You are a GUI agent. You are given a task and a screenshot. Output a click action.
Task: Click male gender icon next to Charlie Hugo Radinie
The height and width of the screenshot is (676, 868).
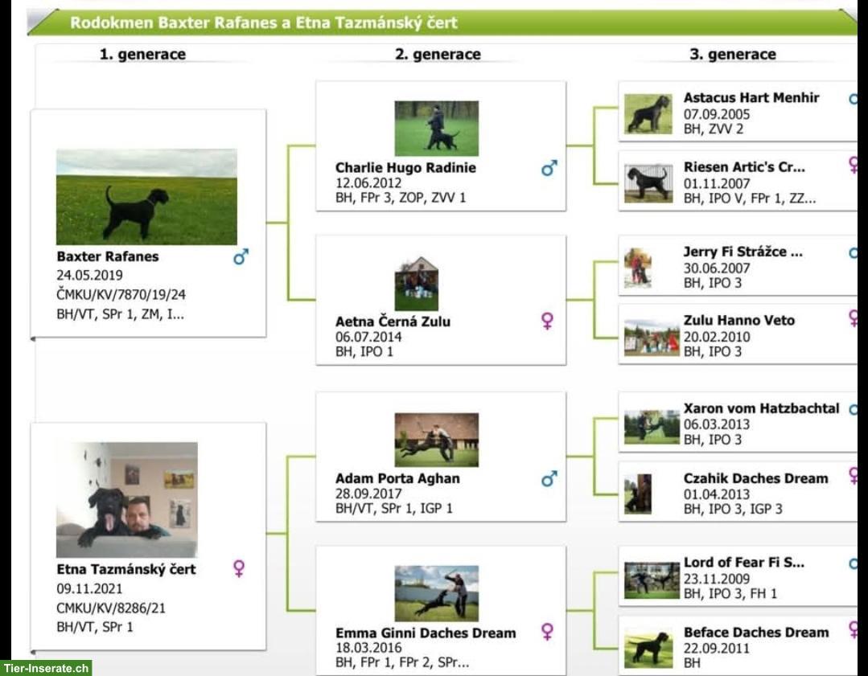[549, 169]
